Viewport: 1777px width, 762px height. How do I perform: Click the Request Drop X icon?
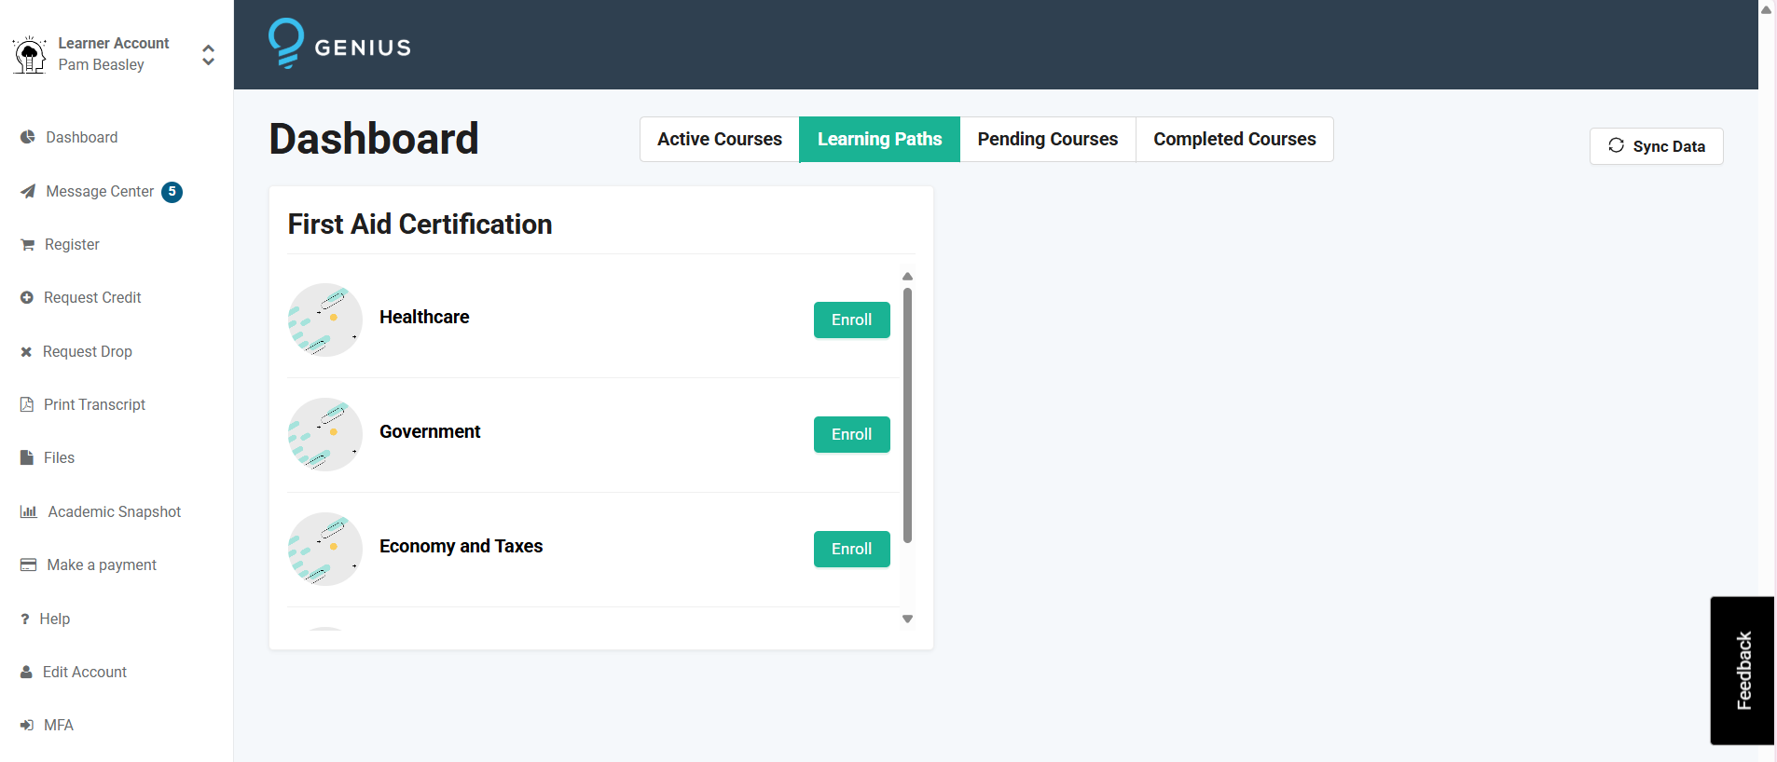pyautogui.click(x=26, y=352)
